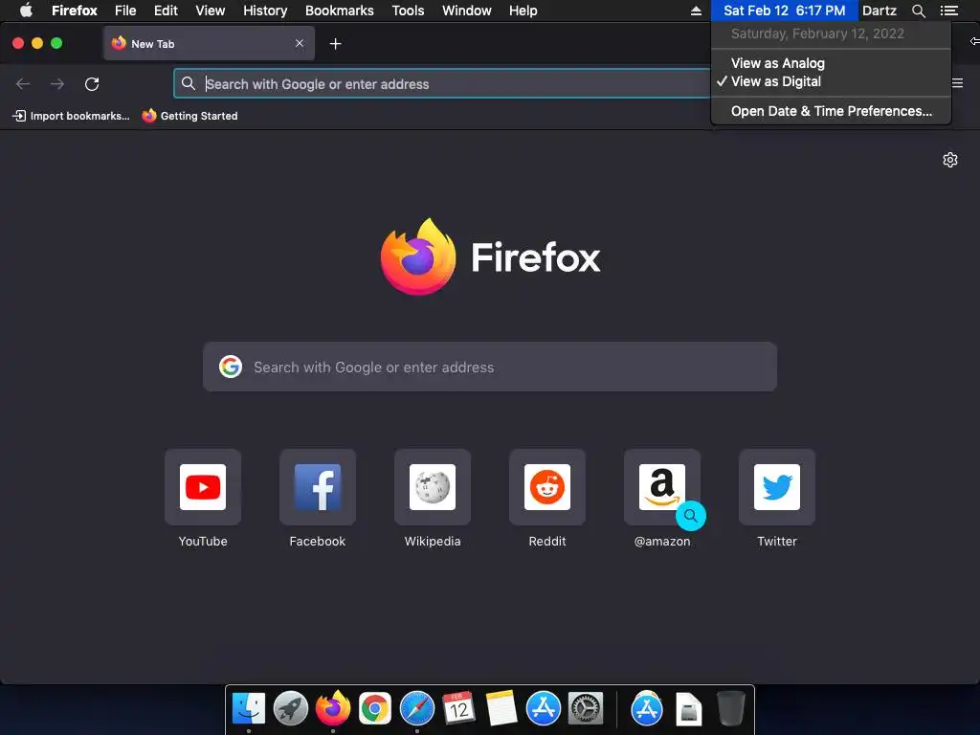
Task: Open the Twitter shortcut tile
Action: coord(777,487)
